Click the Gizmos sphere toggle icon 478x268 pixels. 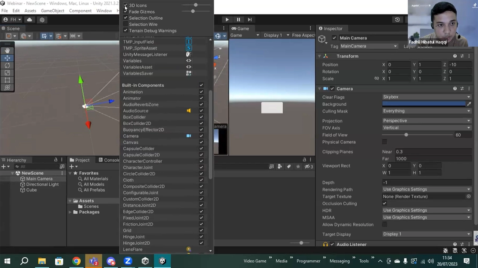pos(218,36)
